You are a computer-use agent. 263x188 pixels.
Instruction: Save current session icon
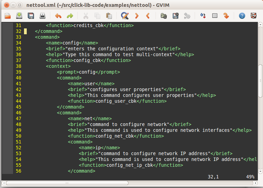point(176,16)
